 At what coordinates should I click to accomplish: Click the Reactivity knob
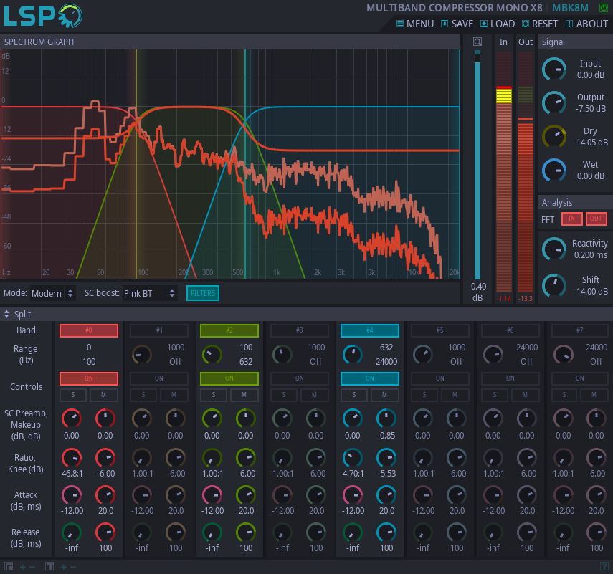coord(554,249)
